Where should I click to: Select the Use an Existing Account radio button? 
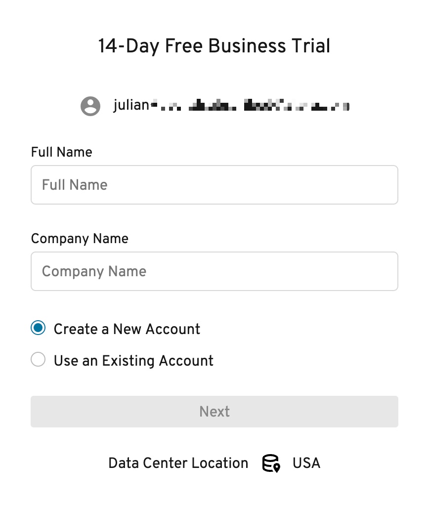38,359
